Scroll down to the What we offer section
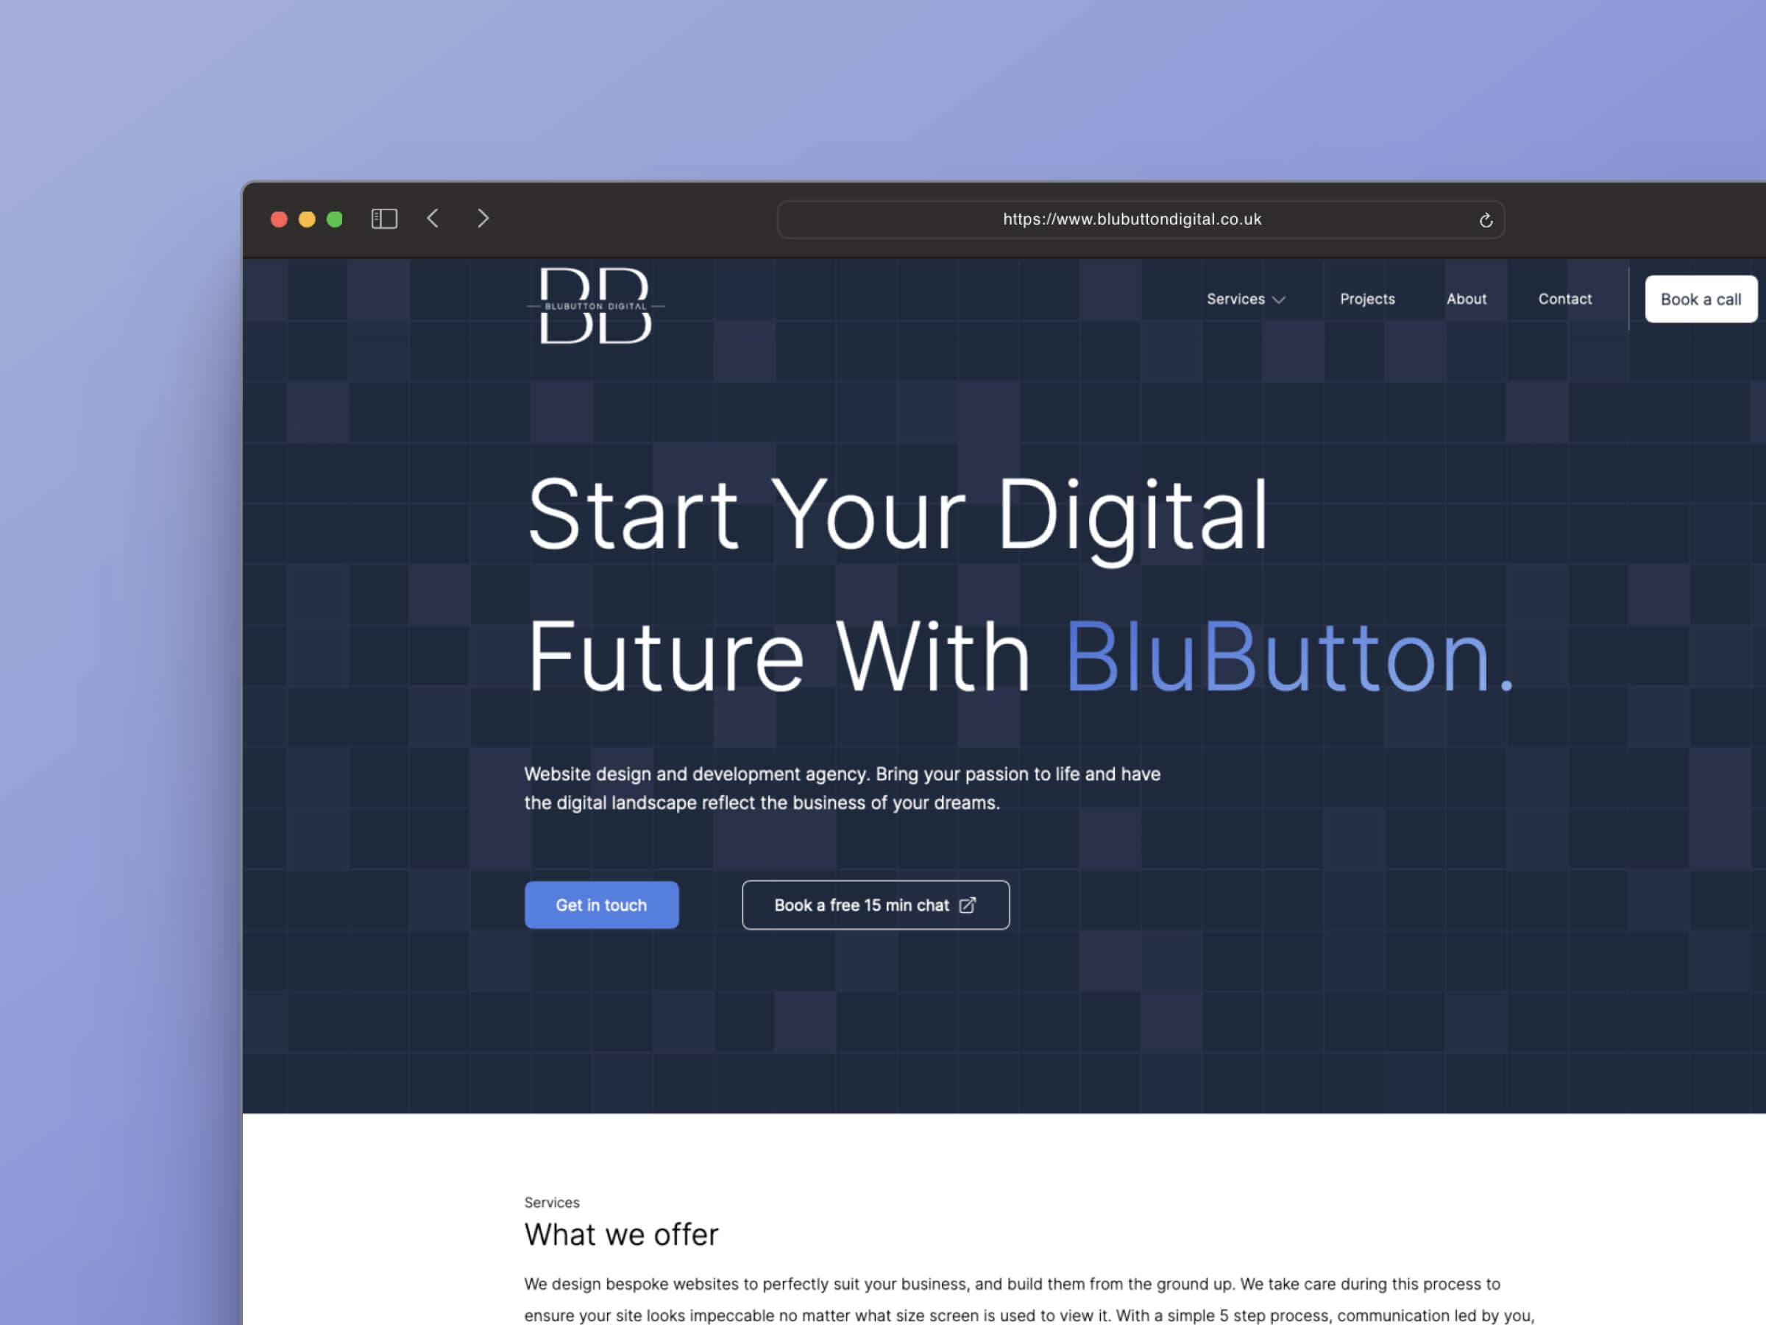Image resolution: width=1766 pixels, height=1325 pixels. tap(622, 1233)
